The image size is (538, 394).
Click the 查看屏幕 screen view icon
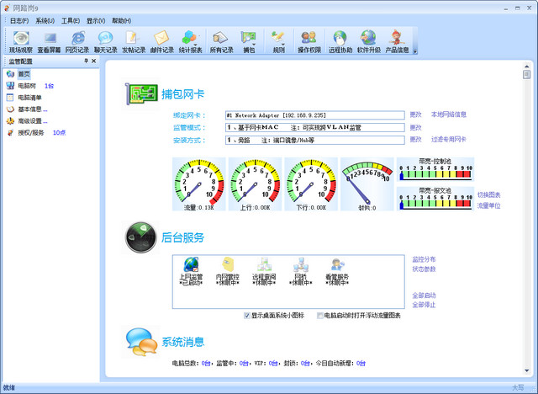pyautogui.click(x=50, y=40)
